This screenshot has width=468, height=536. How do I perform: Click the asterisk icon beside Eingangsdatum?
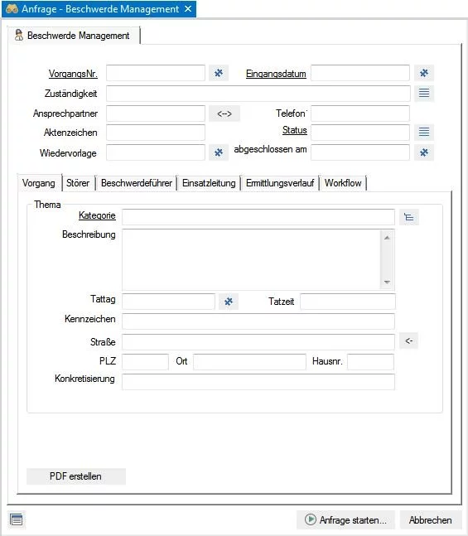click(x=424, y=73)
